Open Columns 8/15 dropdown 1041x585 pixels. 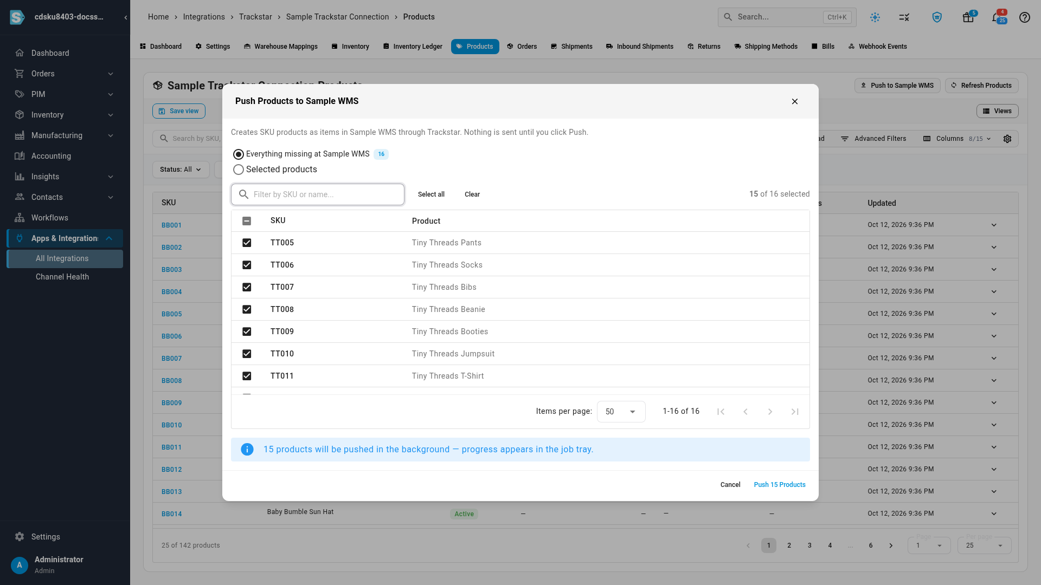click(957, 139)
